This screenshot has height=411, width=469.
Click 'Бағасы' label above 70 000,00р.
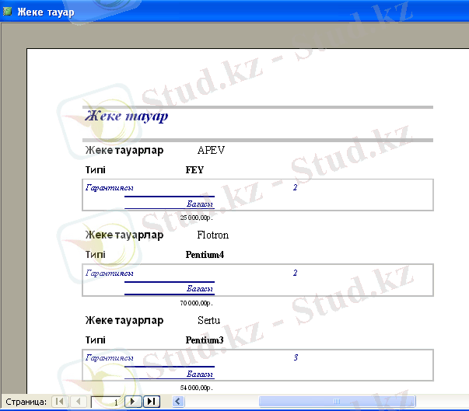coord(200,288)
